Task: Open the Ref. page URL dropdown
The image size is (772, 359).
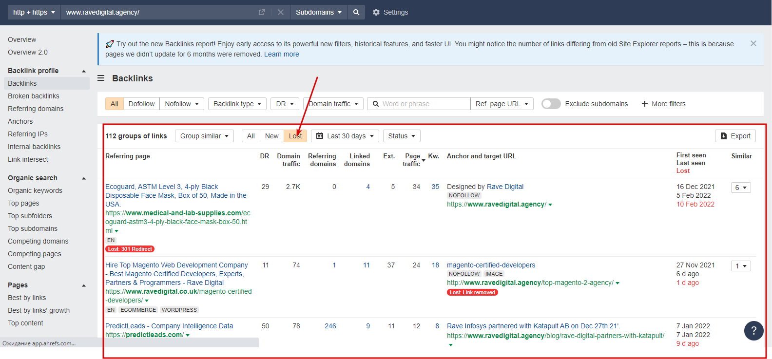Action: tap(502, 104)
